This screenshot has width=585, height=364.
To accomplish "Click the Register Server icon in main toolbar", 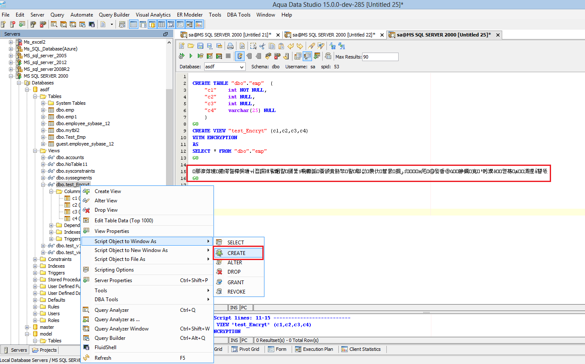I will coord(3,24).
